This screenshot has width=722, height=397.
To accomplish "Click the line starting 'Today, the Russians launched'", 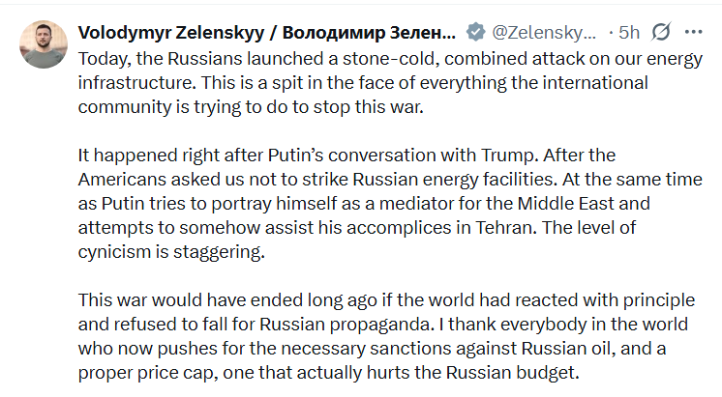I will tap(390, 59).
